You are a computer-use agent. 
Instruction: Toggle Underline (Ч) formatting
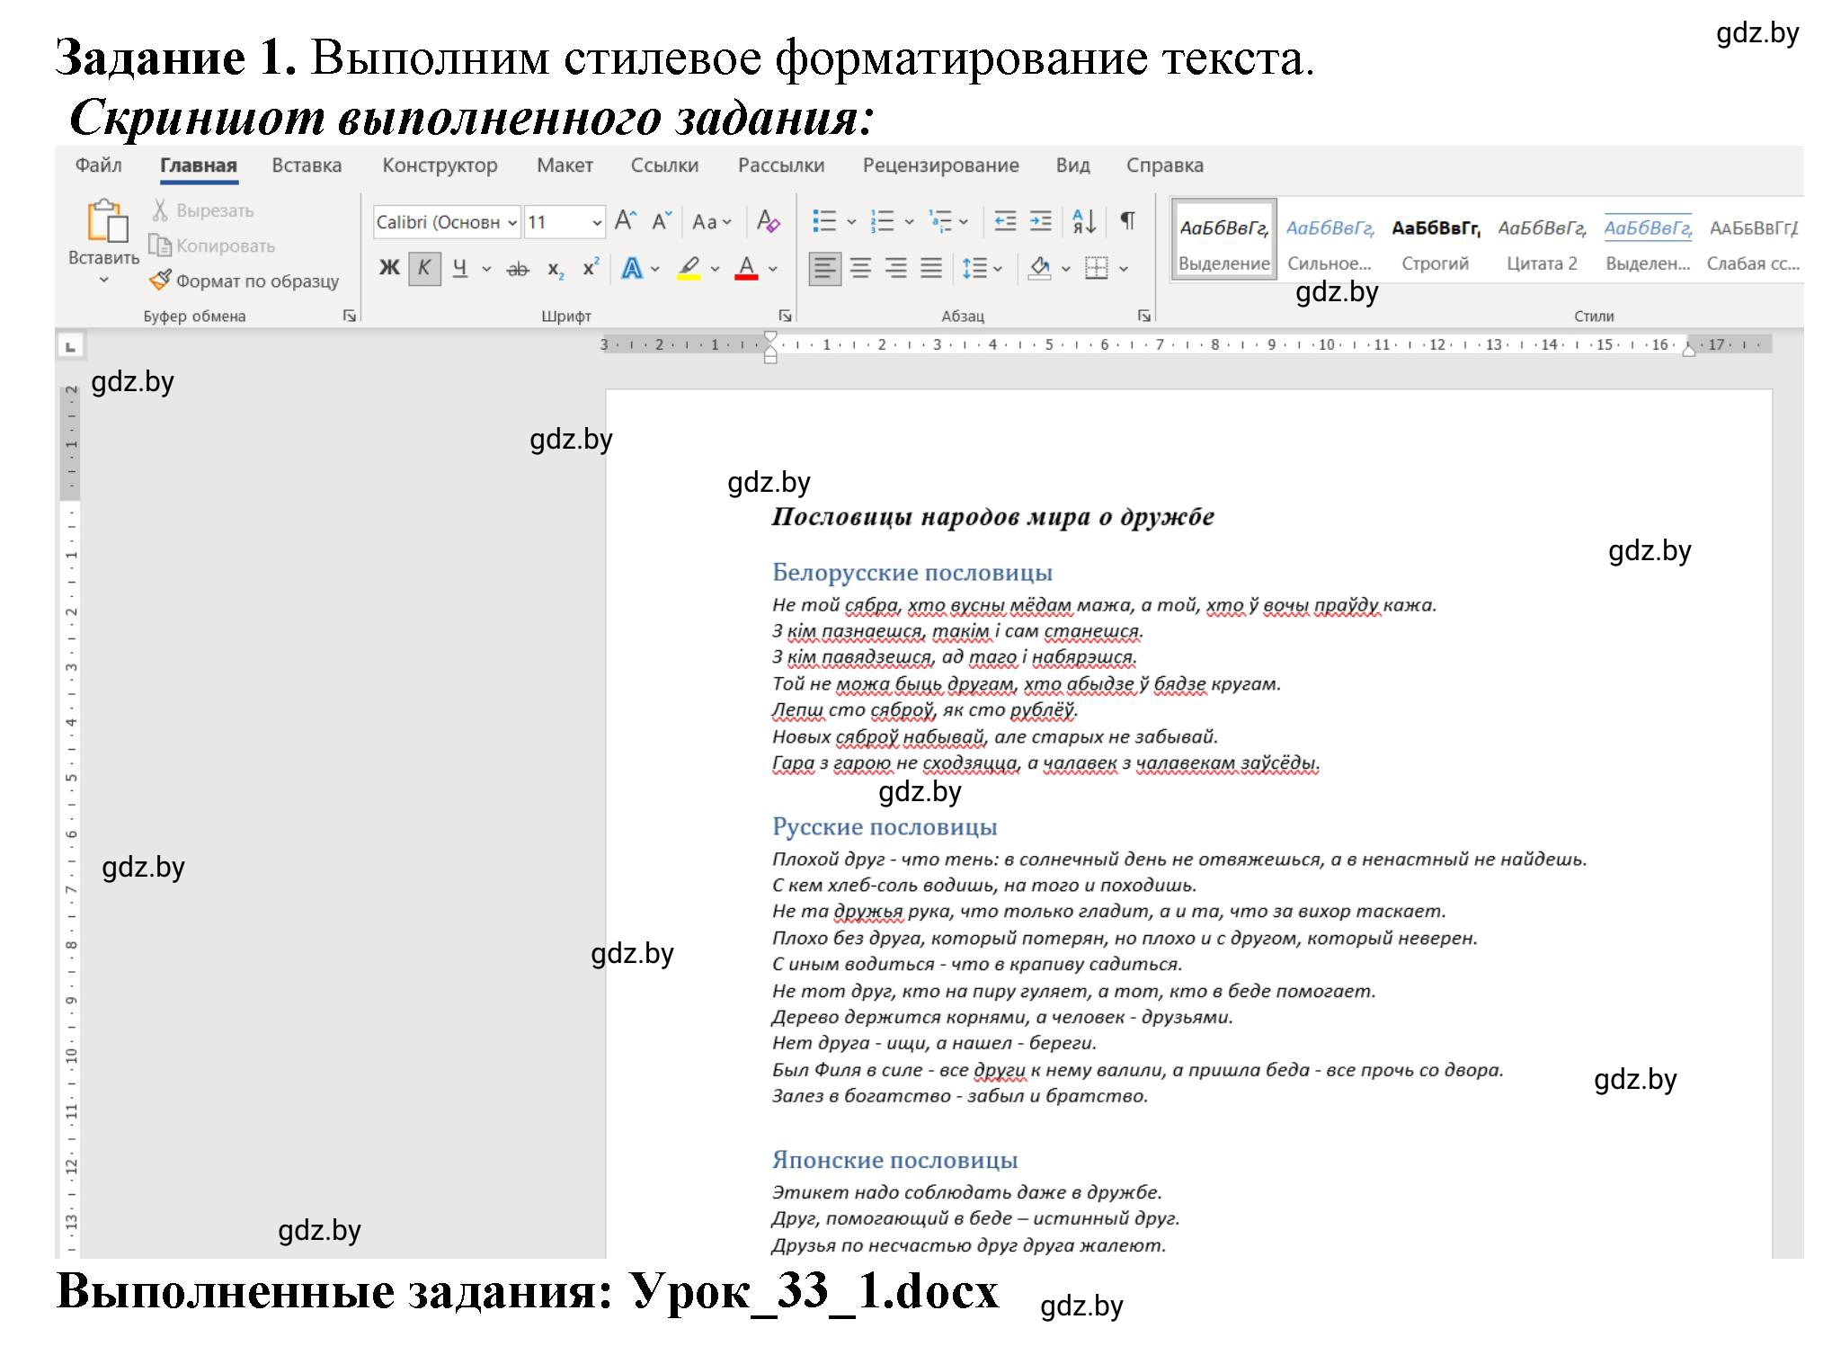[460, 268]
